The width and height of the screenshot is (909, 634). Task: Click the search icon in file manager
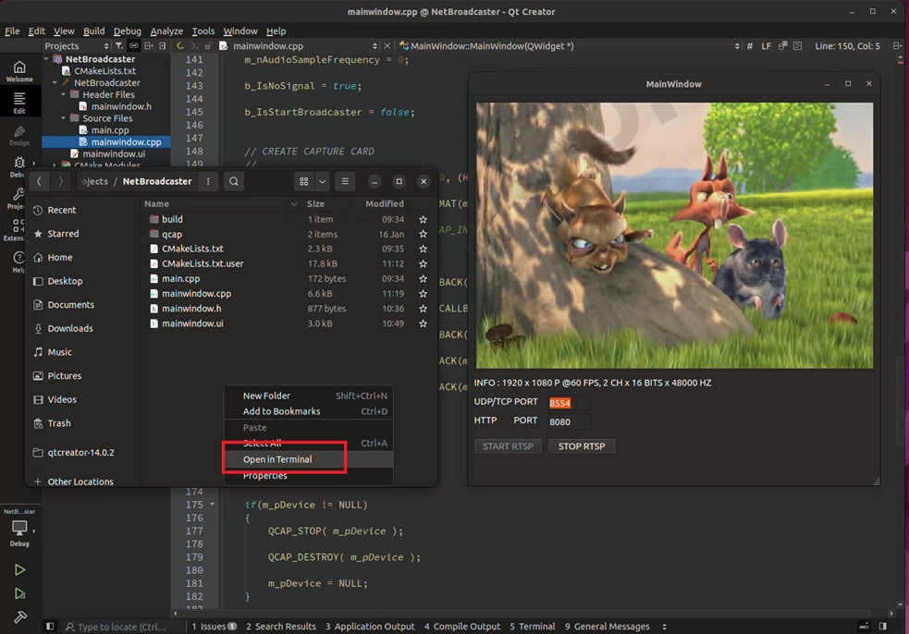(234, 181)
